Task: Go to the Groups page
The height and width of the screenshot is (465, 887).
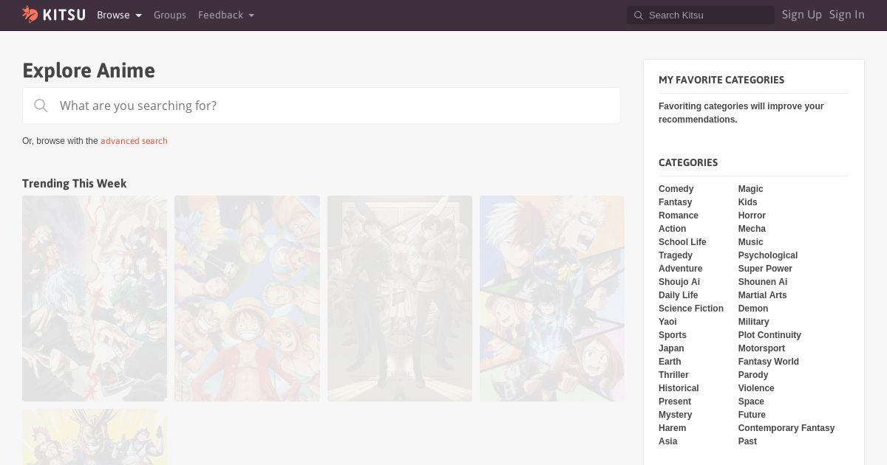Action: point(170,15)
